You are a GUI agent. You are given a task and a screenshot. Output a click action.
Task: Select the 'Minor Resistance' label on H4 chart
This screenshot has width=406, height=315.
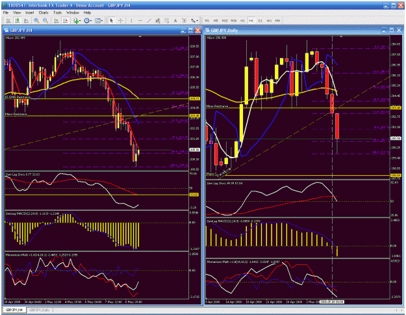tap(16, 114)
